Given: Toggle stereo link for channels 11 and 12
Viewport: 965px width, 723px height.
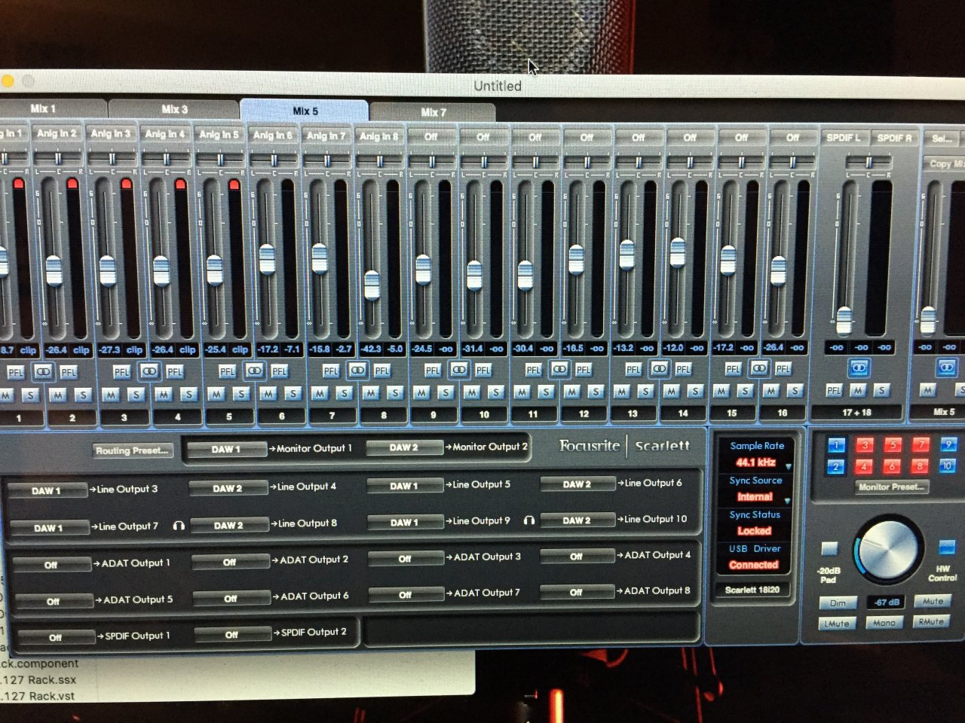Looking at the screenshot, I should coord(559,368).
